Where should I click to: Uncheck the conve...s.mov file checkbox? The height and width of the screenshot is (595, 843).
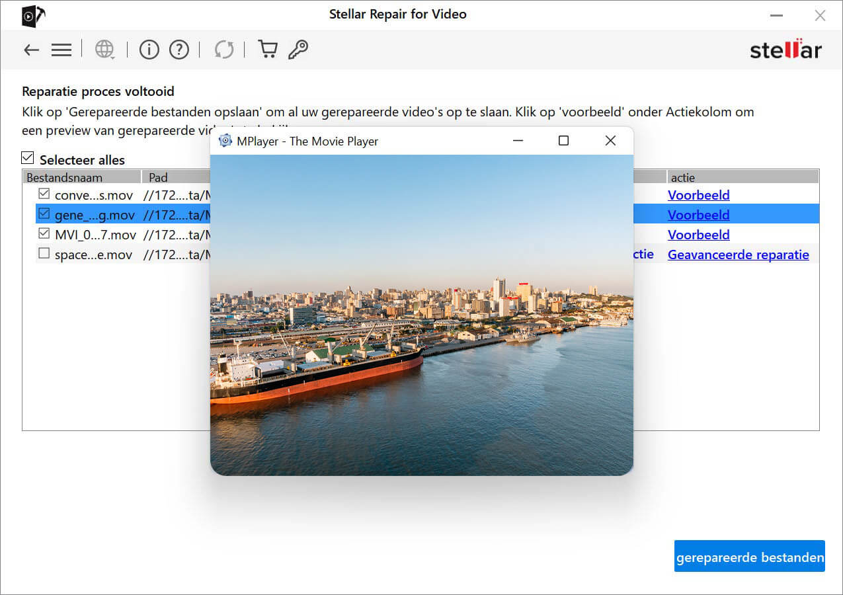point(44,194)
